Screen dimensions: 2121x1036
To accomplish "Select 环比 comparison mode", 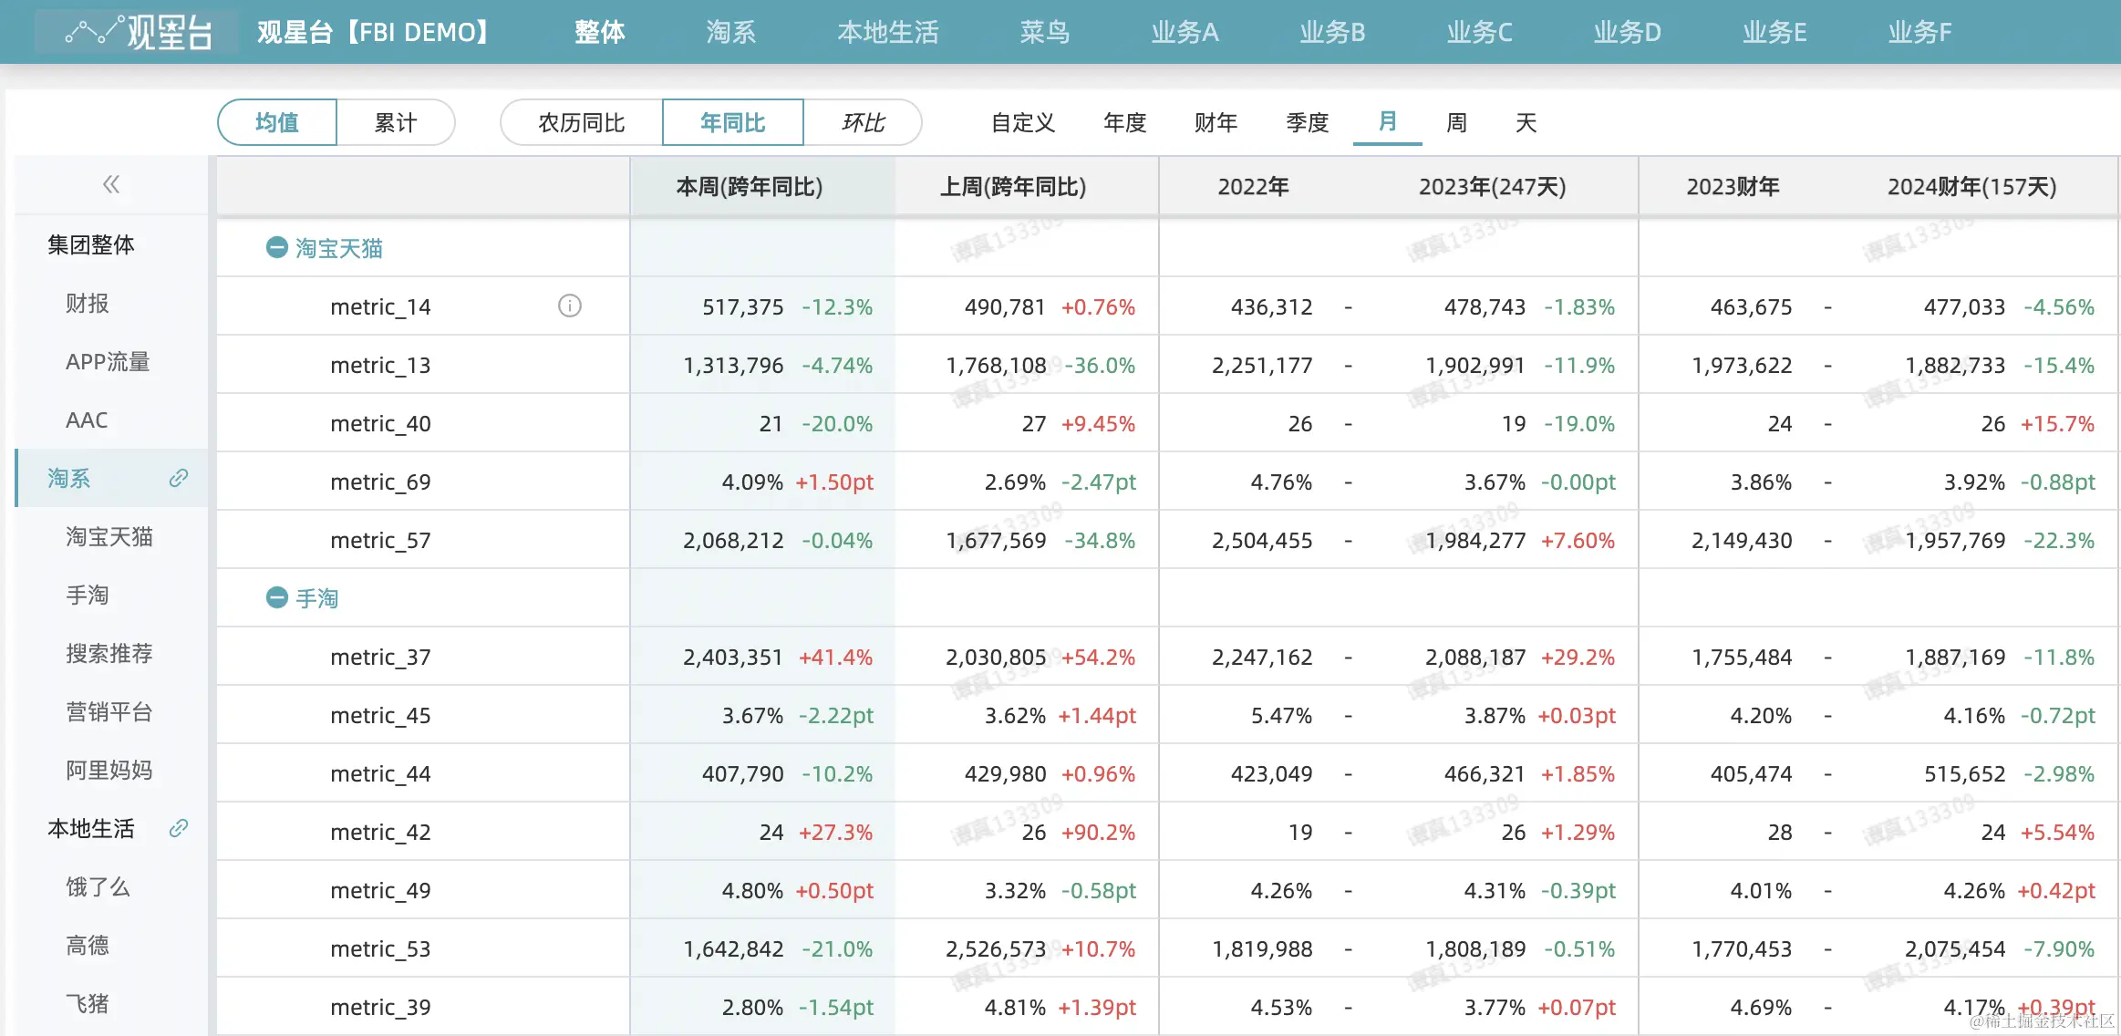I will pyautogui.click(x=863, y=122).
